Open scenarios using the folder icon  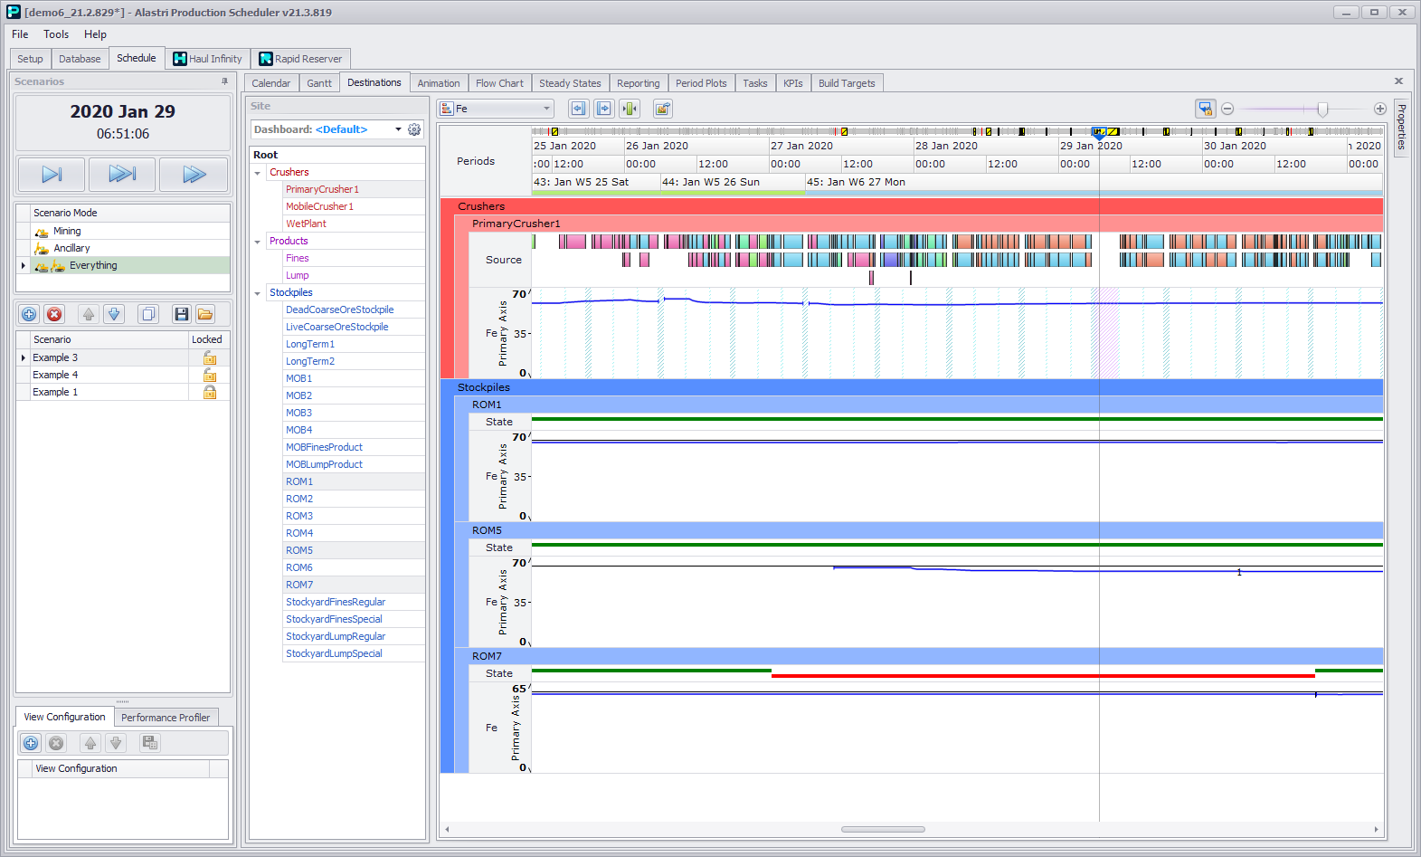205,314
